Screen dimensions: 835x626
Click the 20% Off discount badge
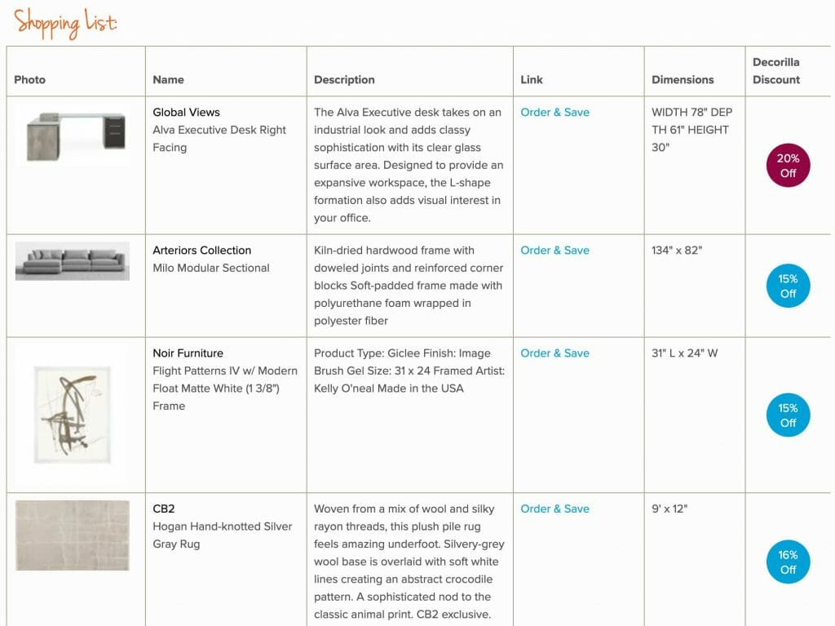(x=788, y=166)
